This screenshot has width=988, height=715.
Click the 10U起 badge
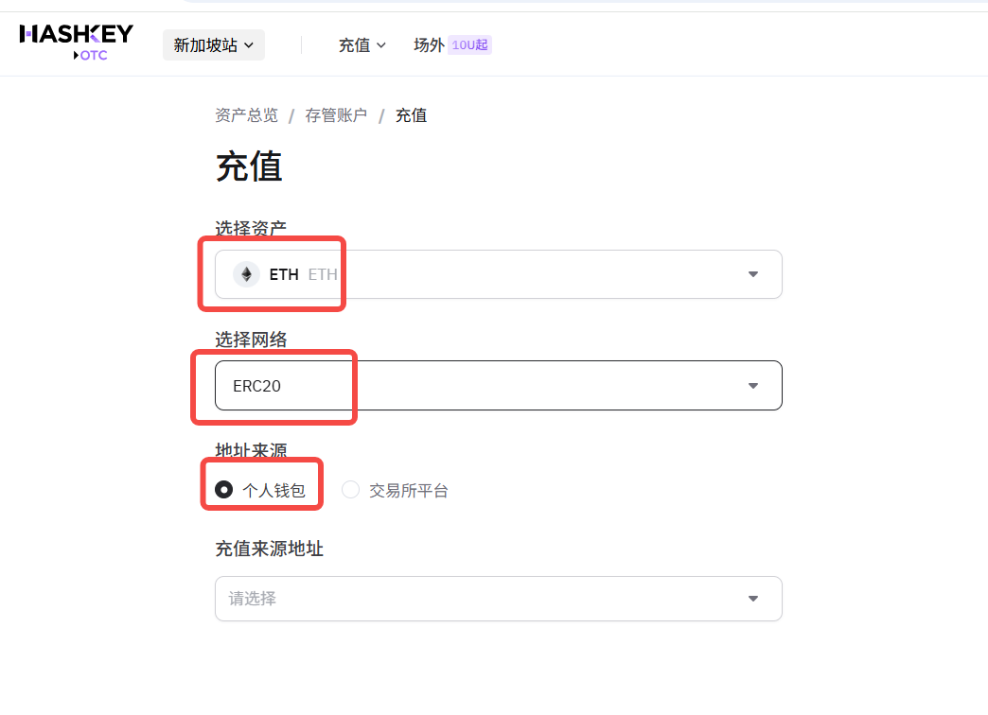[470, 45]
